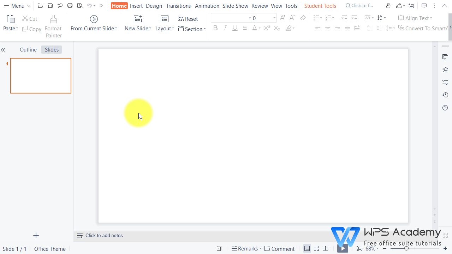Screen dimensions: 452x254
Task: Open the Slide Show menu tab
Action: (235, 6)
